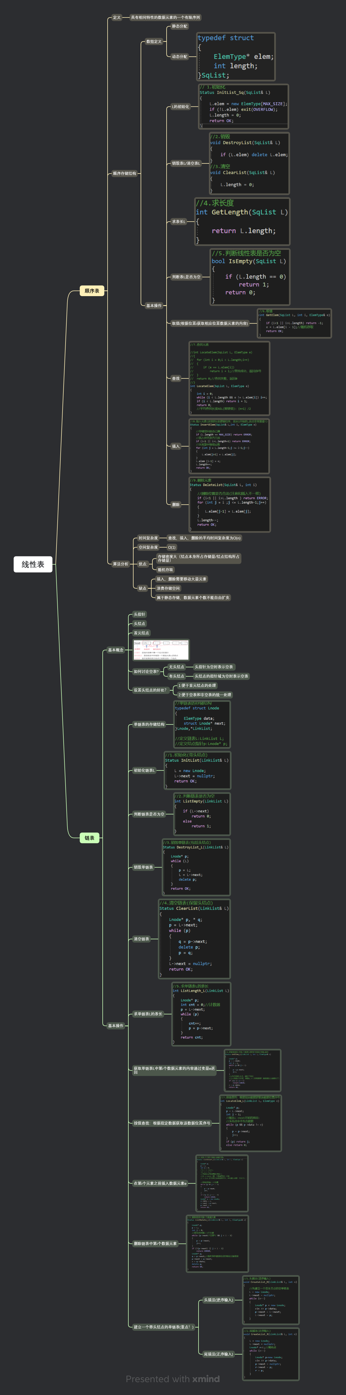Image resolution: width=346 pixels, height=1395 pixels.
Task: Click the 求表长L node
Action: (178, 221)
